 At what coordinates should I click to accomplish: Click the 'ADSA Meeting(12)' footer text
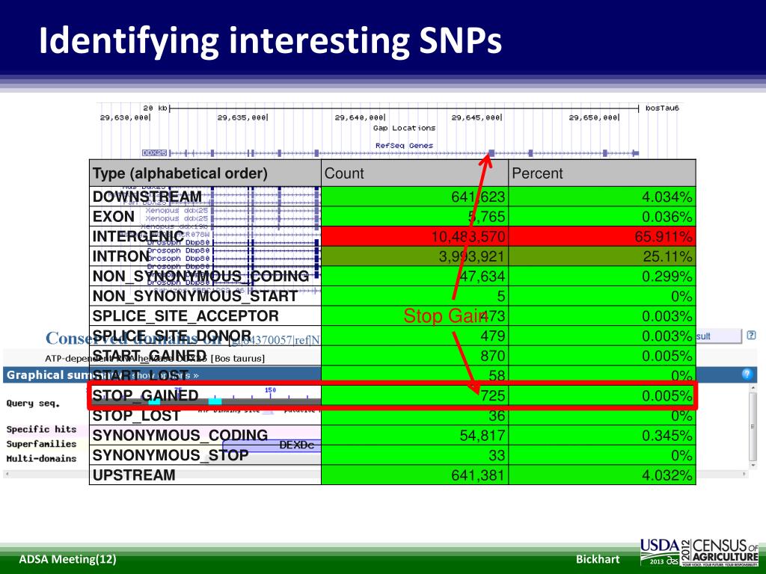point(67,559)
